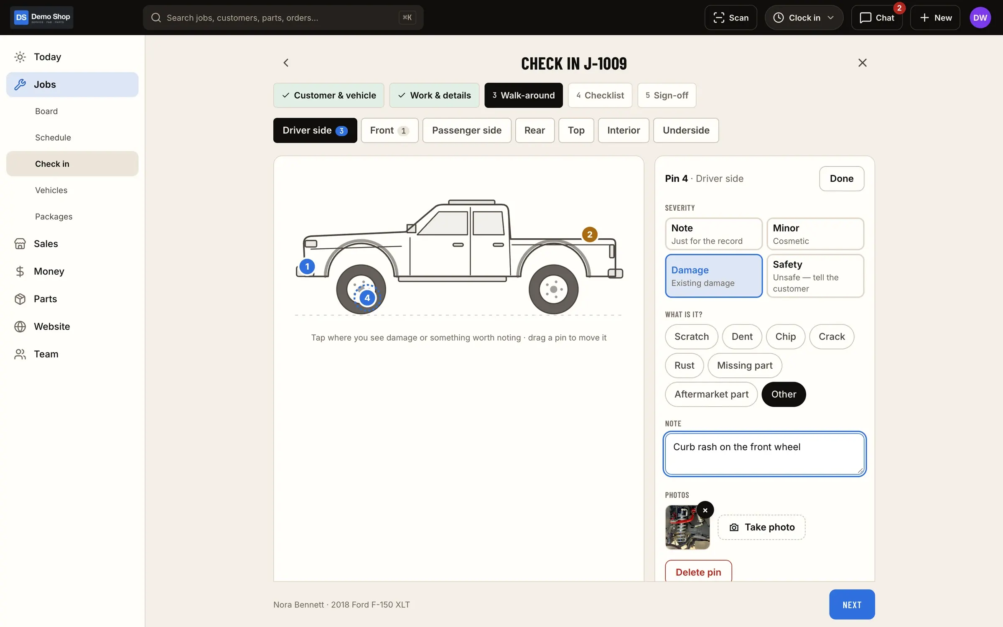
Task: Go back with the left arrow
Action: (286, 63)
